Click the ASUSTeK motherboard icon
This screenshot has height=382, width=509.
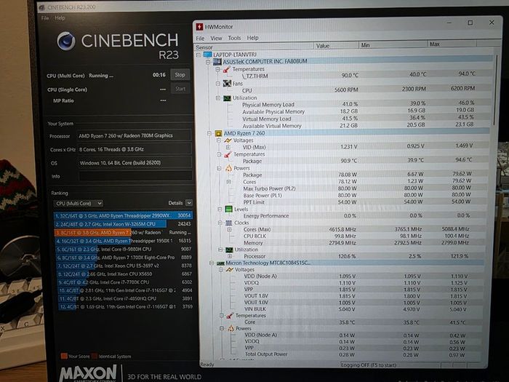pos(217,61)
